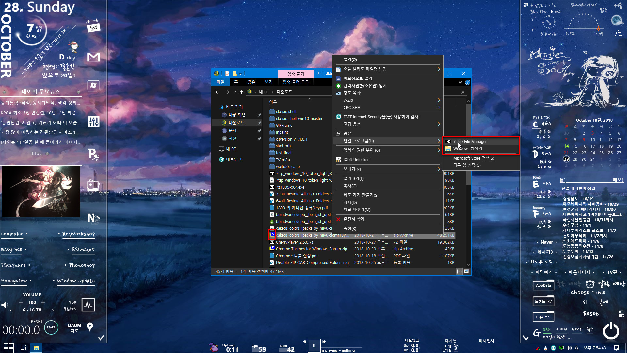Image resolution: width=627 pixels, height=353 pixels.
Task: Select 바탕 화면 in the navigation pane
Action: pyautogui.click(x=237, y=115)
